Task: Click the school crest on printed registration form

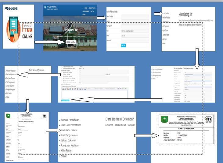Action: (45, 116)
